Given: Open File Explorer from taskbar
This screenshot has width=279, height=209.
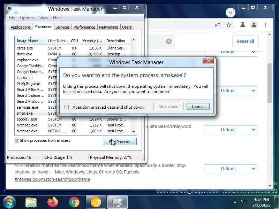Looking at the screenshot, I should [31, 202].
